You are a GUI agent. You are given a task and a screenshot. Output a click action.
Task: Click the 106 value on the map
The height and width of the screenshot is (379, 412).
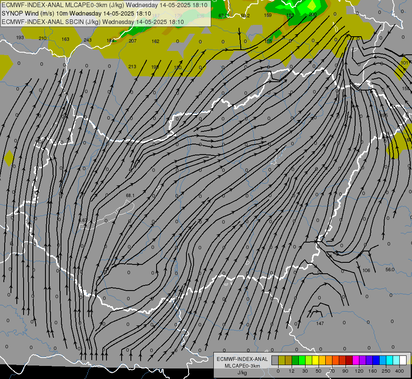pos(366,270)
